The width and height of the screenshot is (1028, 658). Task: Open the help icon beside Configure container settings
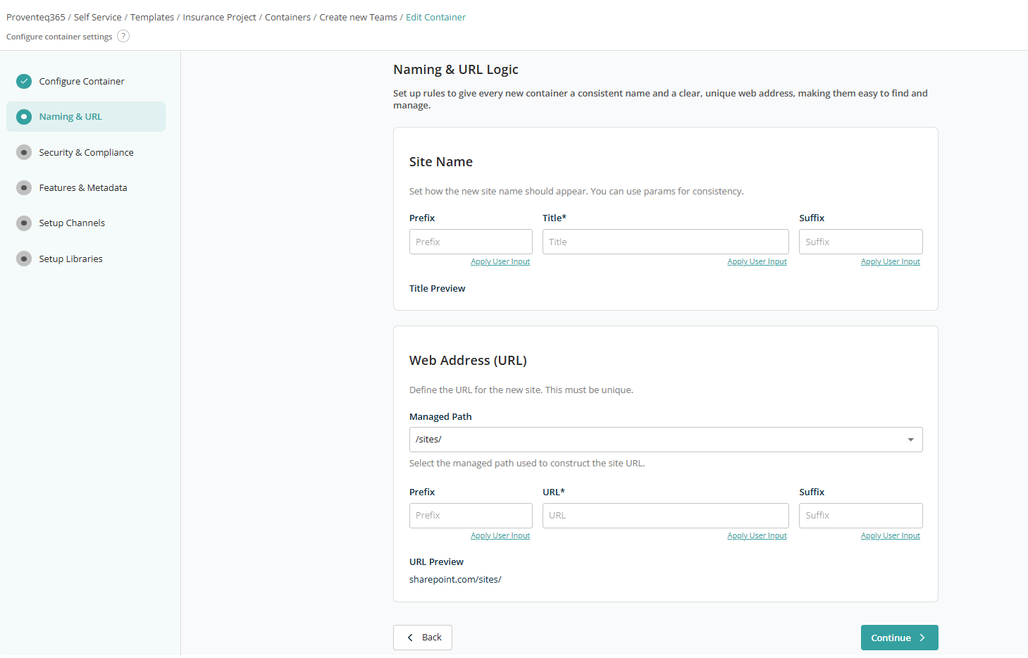[x=123, y=36]
